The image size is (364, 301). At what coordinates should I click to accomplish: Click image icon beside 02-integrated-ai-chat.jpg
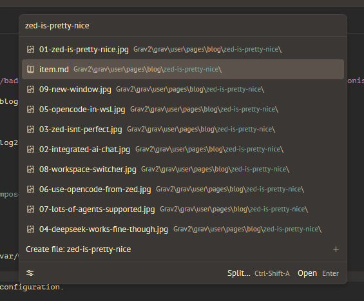click(x=30, y=149)
